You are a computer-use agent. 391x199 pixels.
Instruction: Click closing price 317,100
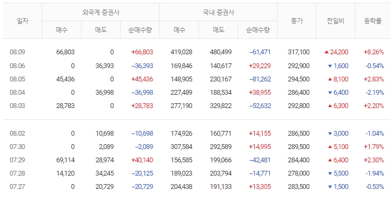pyautogui.click(x=298, y=52)
